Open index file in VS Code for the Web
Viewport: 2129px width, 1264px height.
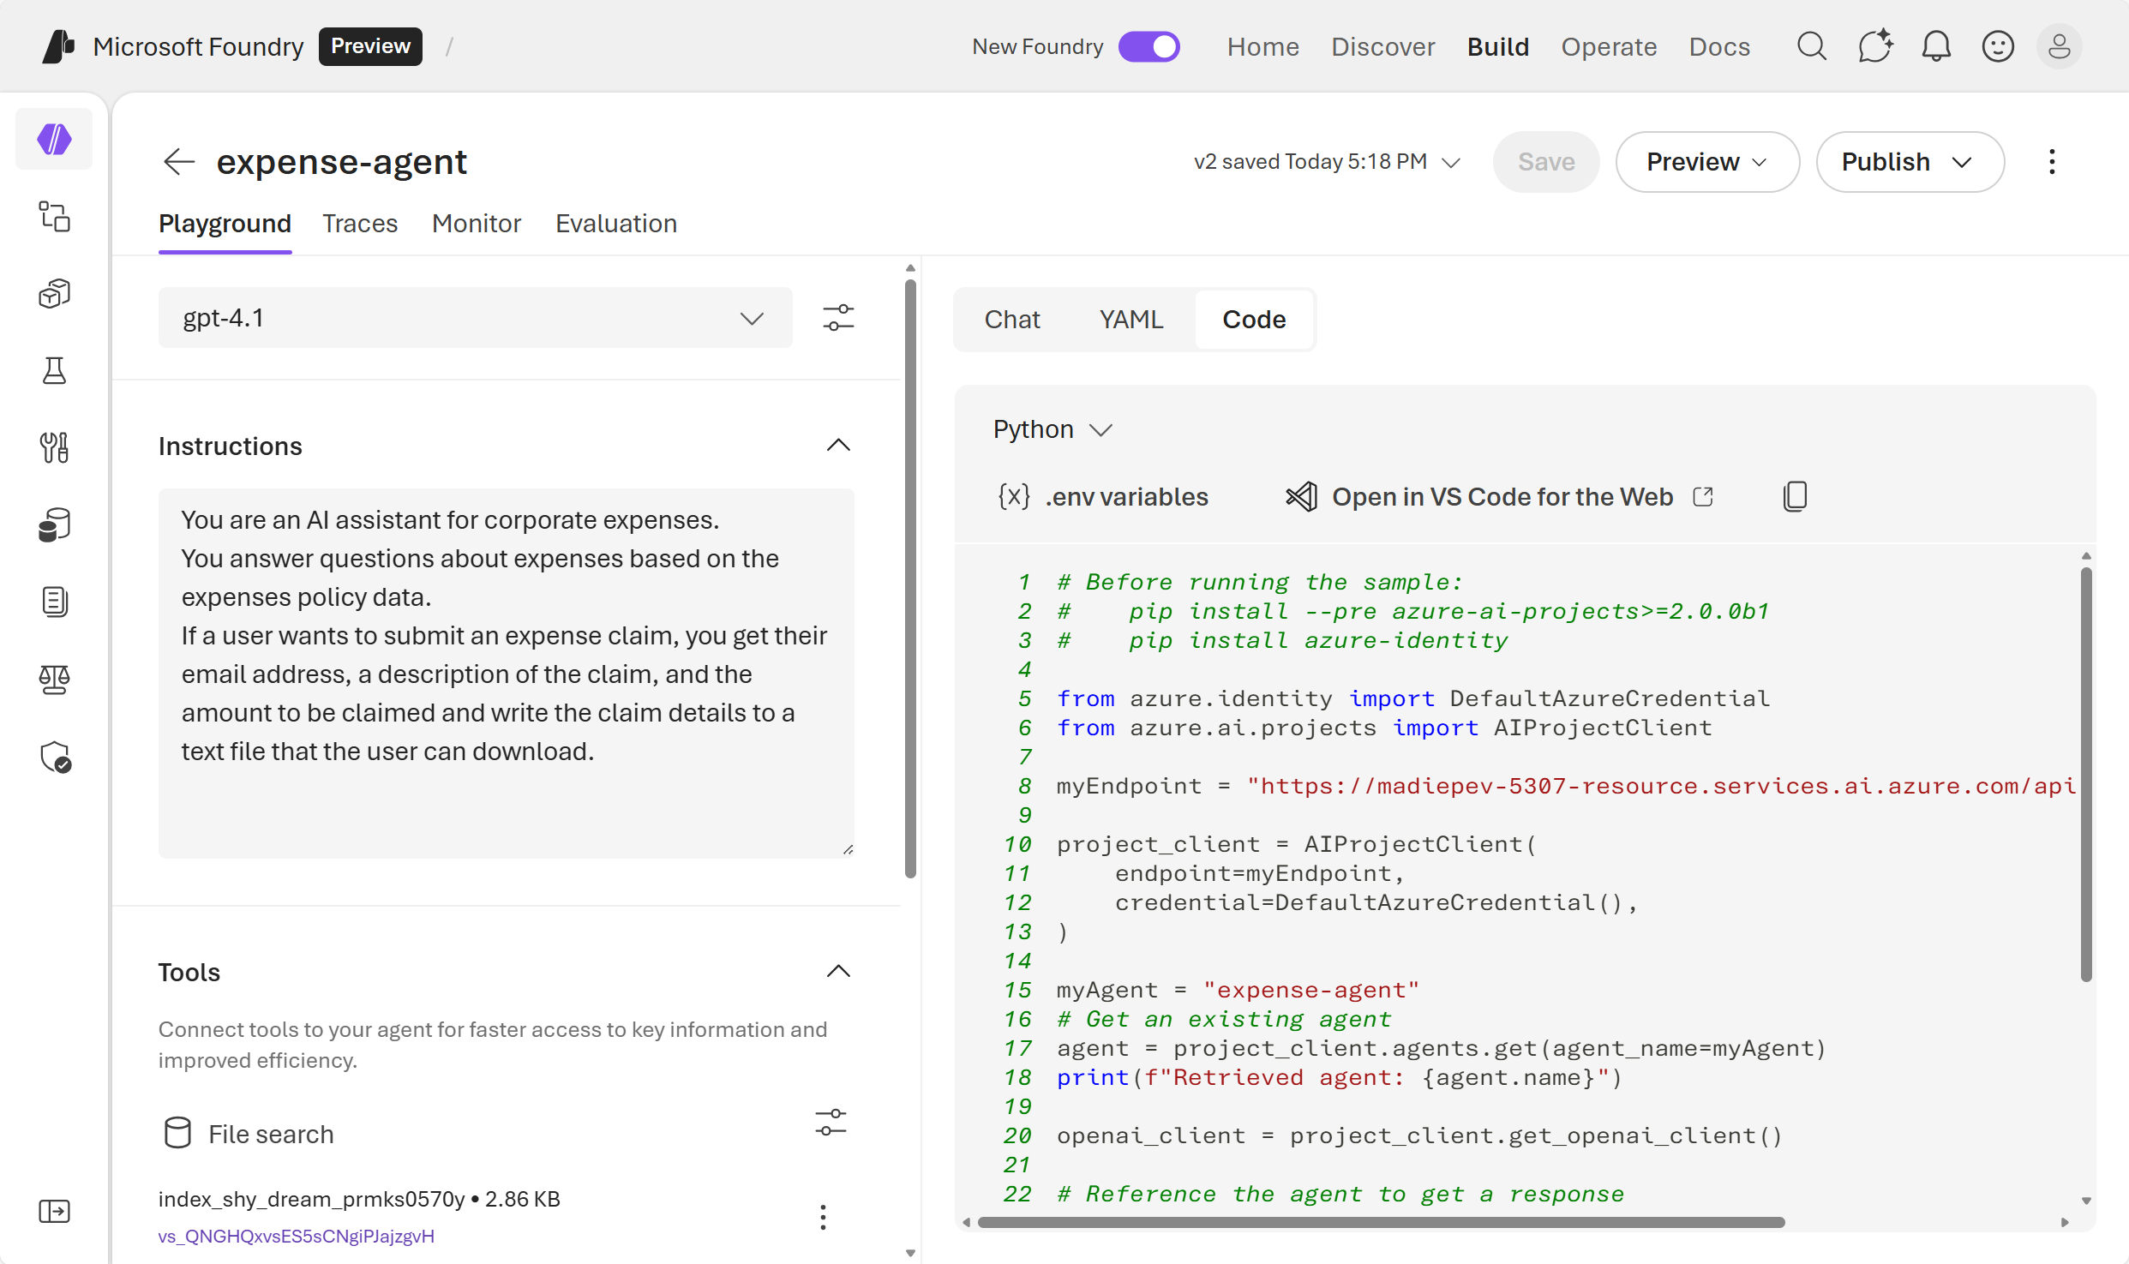[x=1501, y=495]
